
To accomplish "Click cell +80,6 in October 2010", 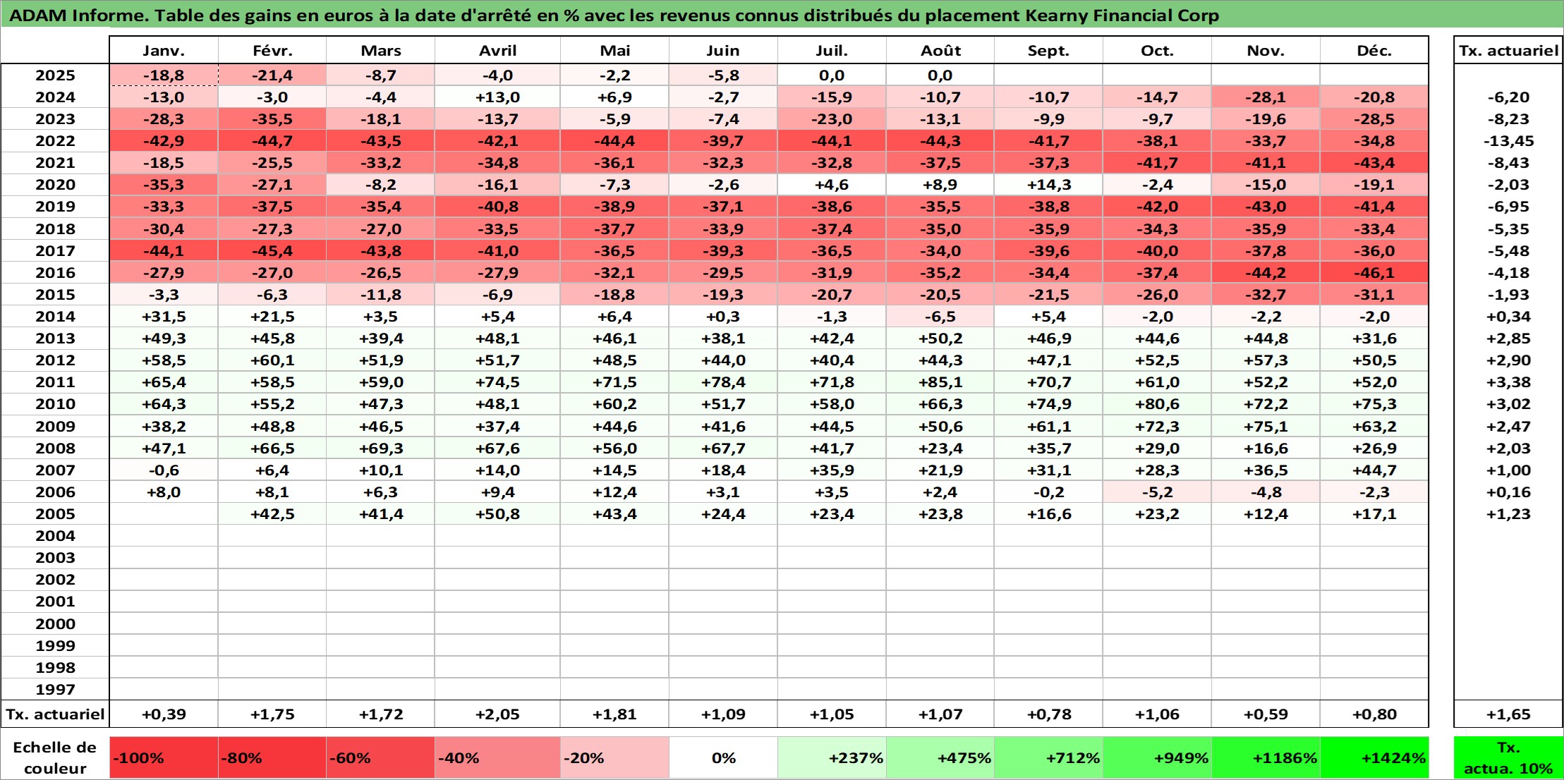I will [x=1157, y=404].
